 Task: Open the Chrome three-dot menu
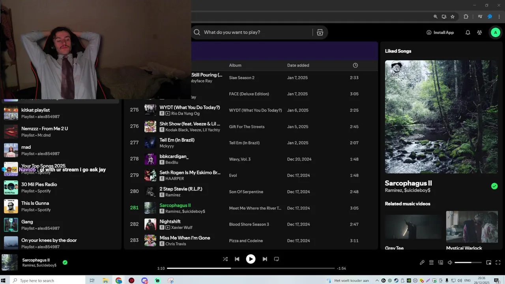[499, 17]
